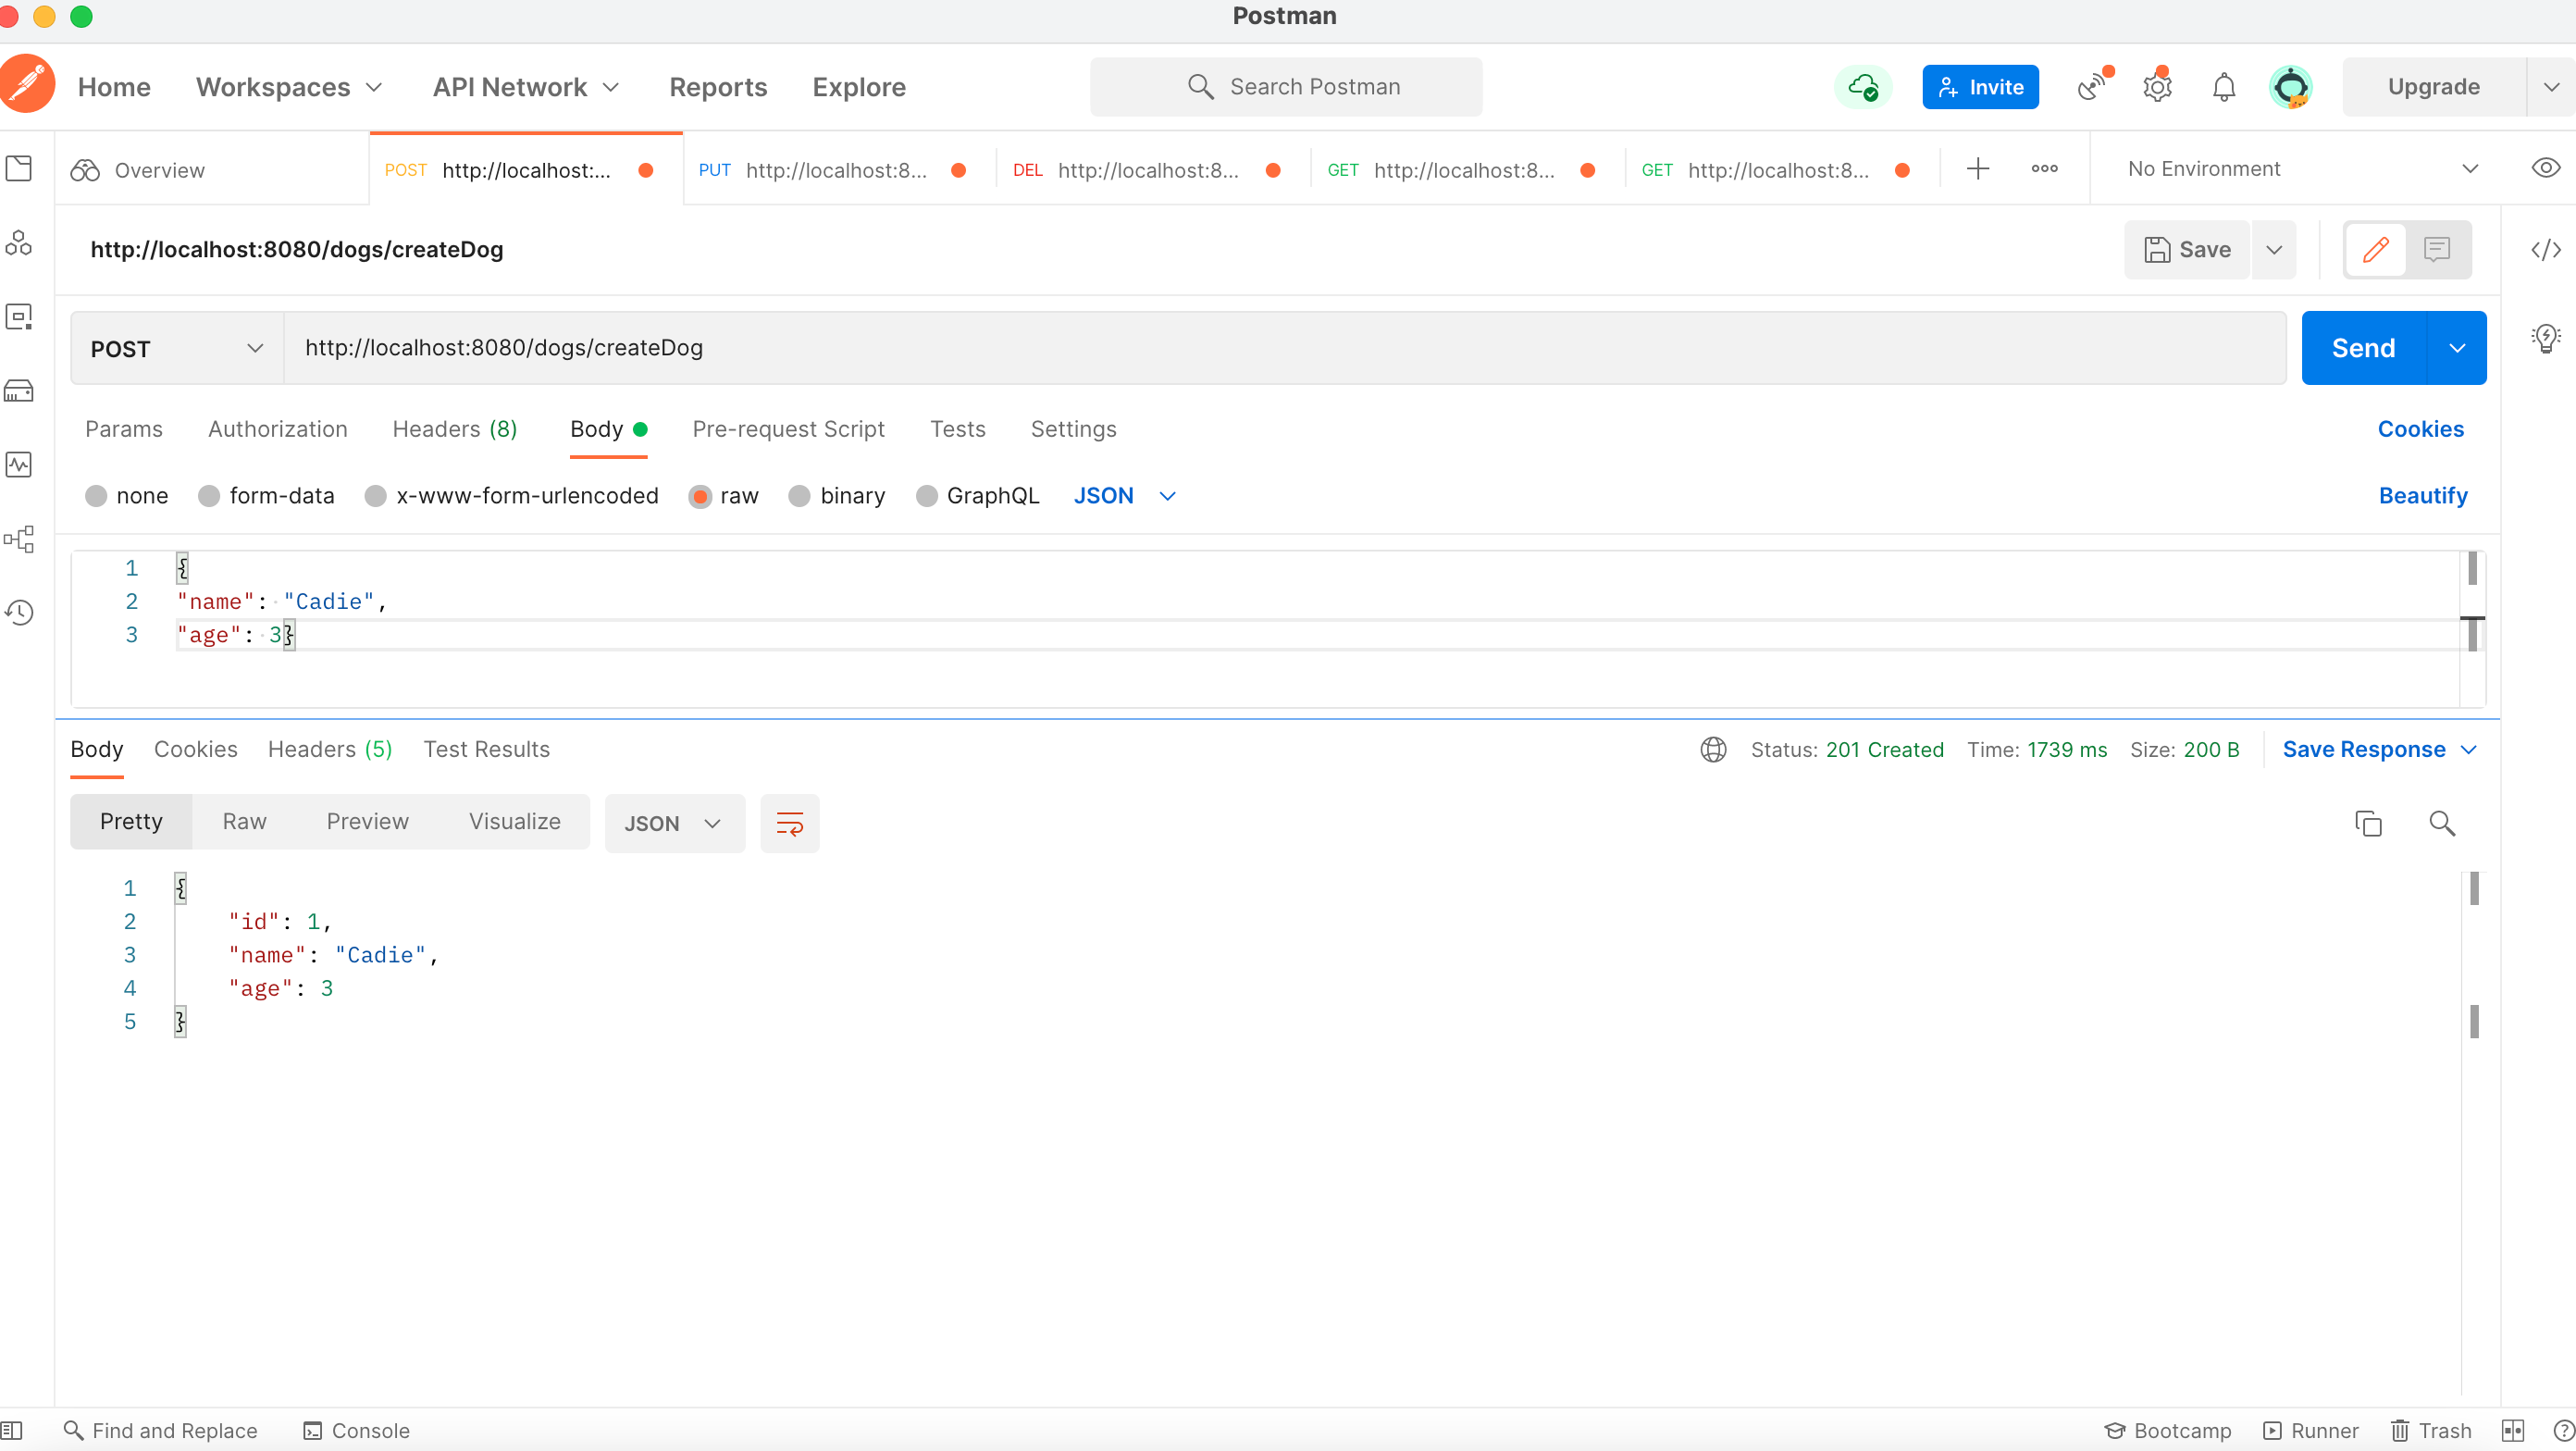Click in the Search Postman field

pyautogui.click(x=1286, y=87)
